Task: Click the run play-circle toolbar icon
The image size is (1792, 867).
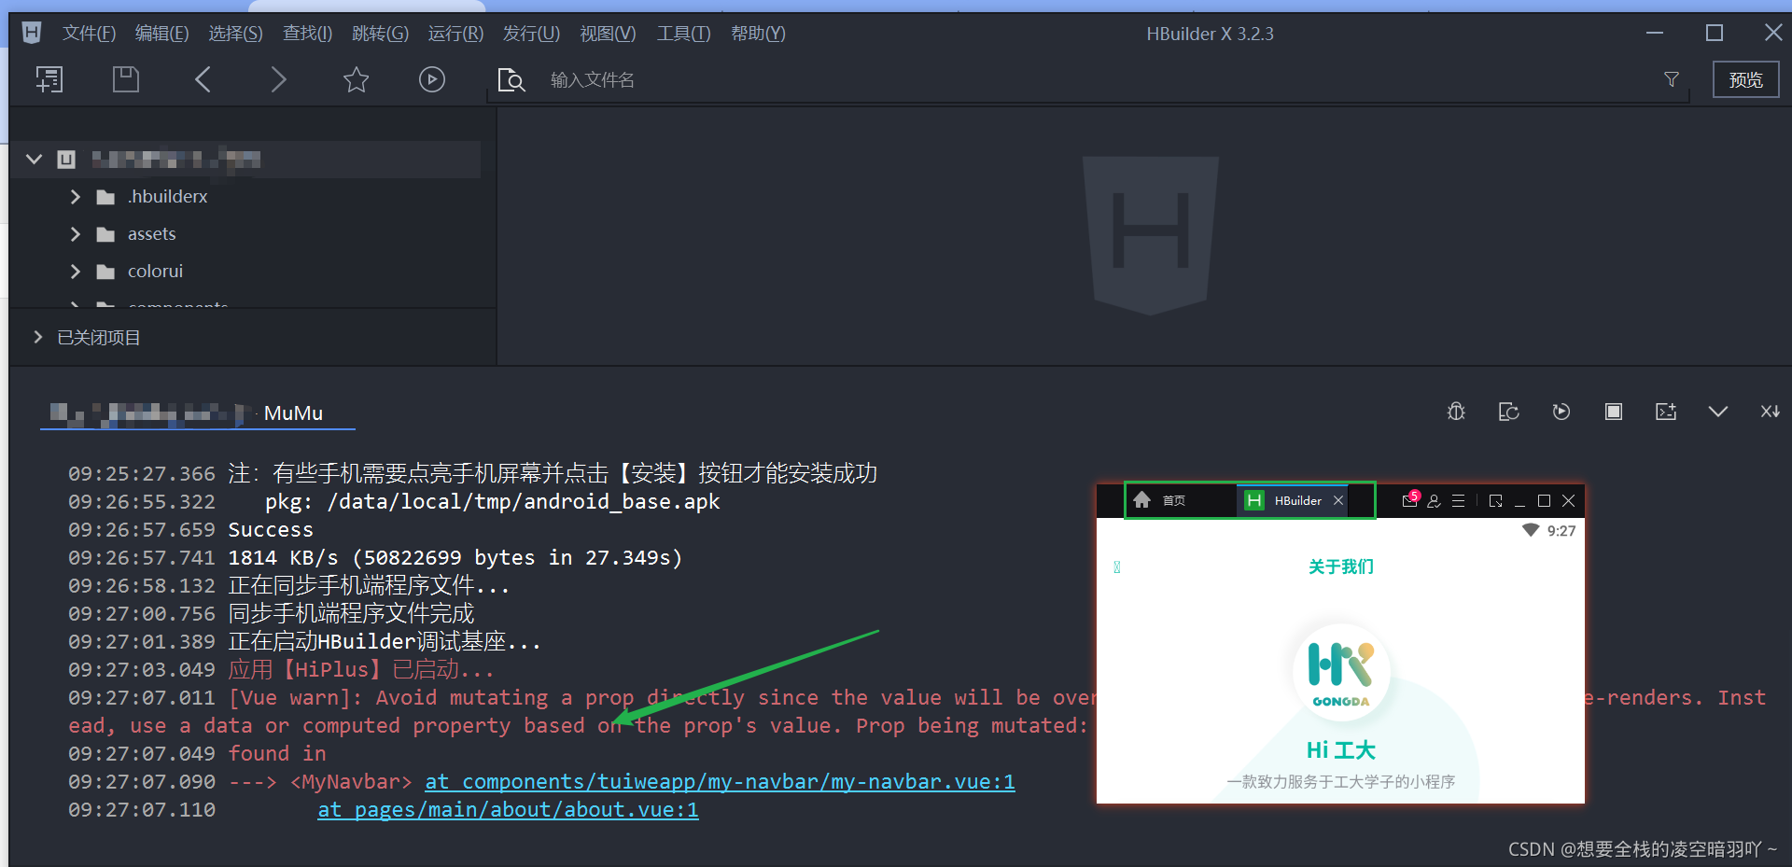Action: tap(431, 79)
